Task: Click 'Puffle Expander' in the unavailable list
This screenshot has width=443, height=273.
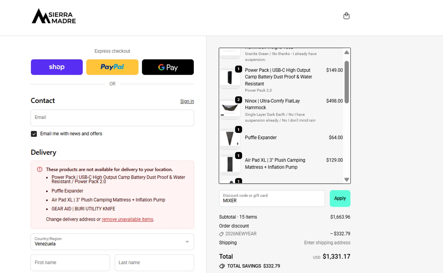Action: (67, 191)
